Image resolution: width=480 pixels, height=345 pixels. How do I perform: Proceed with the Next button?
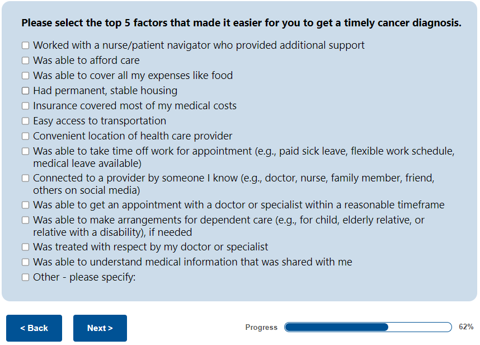click(x=100, y=328)
